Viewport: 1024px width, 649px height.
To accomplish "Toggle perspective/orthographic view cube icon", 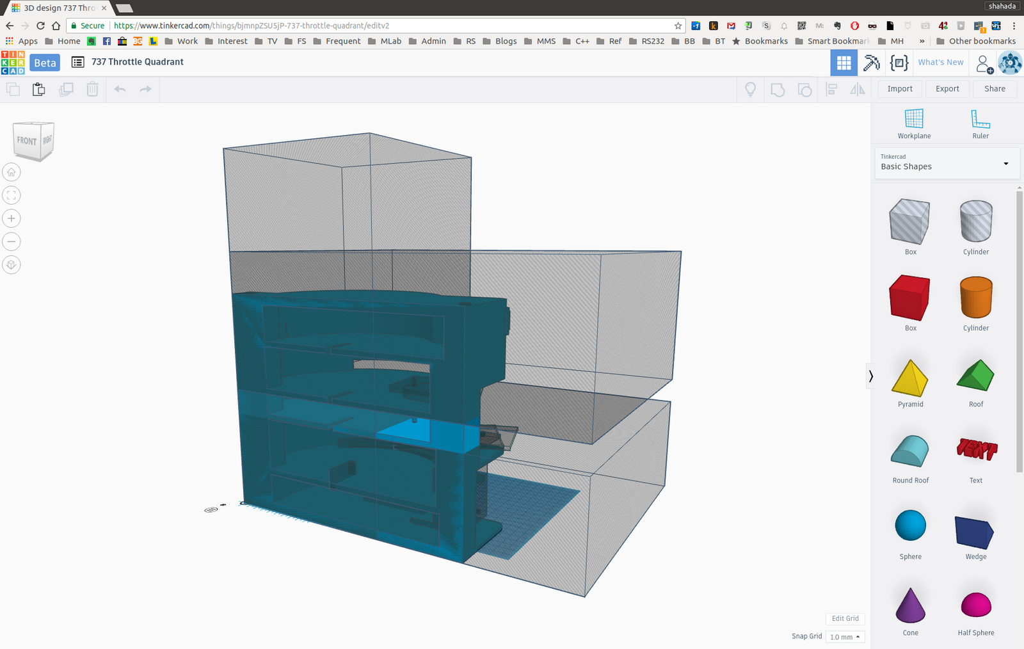I will coord(12,264).
